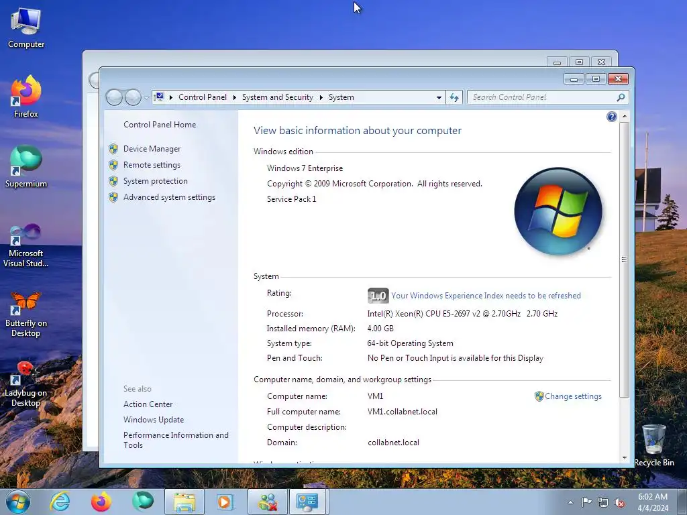Click Change settings for computer name
The height and width of the screenshot is (515, 687).
(573, 396)
